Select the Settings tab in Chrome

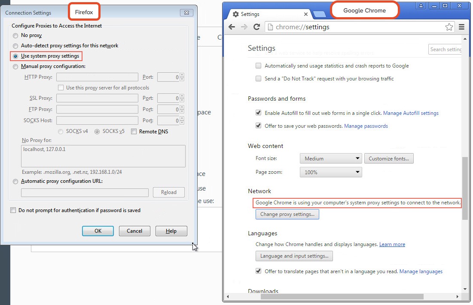pos(266,14)
